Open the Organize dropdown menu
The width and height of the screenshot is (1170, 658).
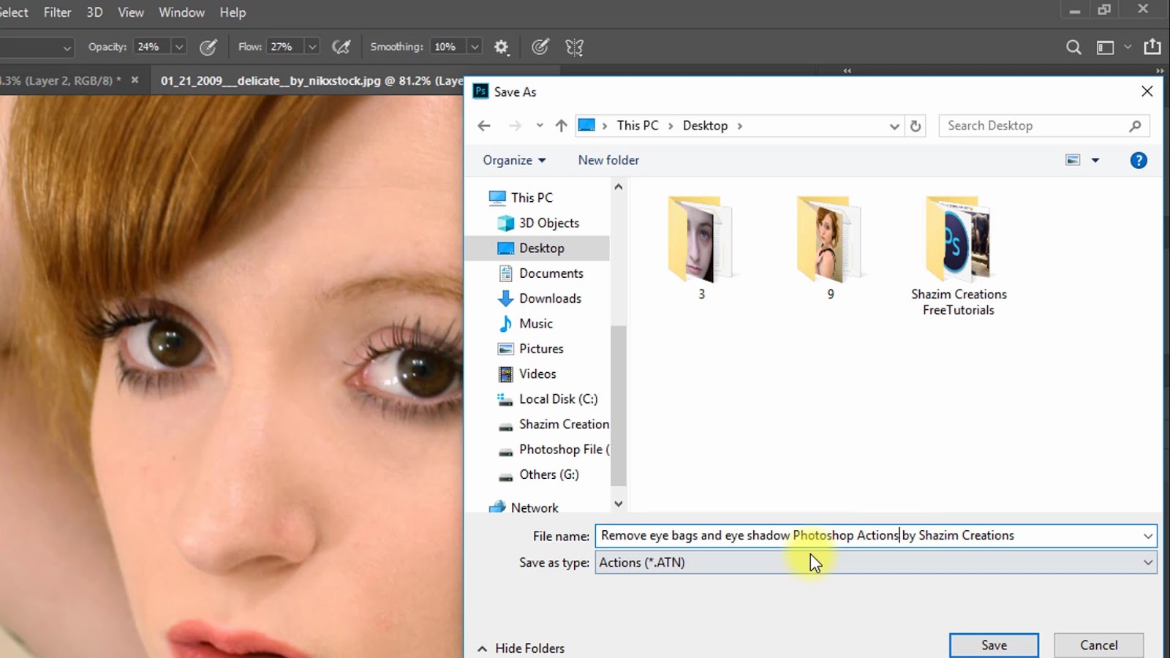(514, 160)
